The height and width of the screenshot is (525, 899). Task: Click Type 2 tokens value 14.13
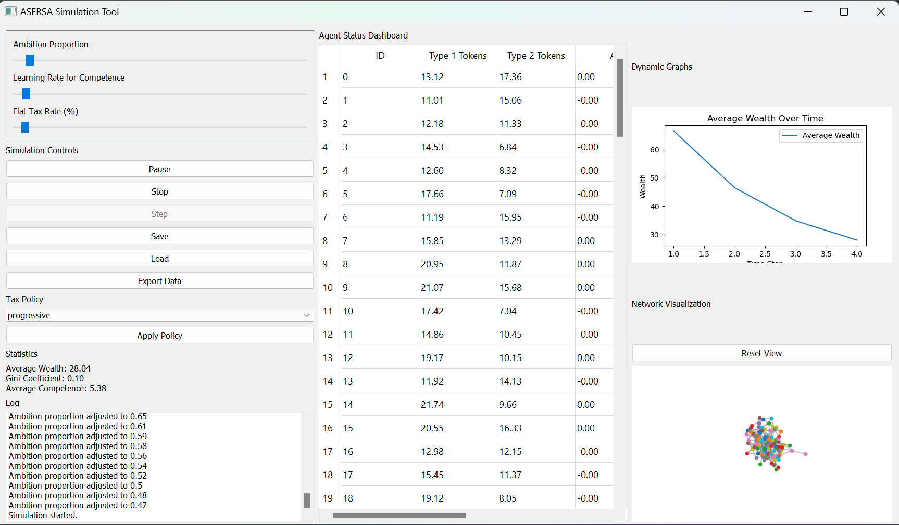coord(536,381)
